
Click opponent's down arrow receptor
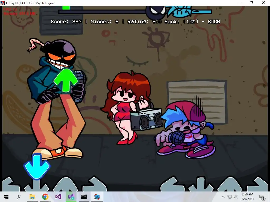click(37, 185)
